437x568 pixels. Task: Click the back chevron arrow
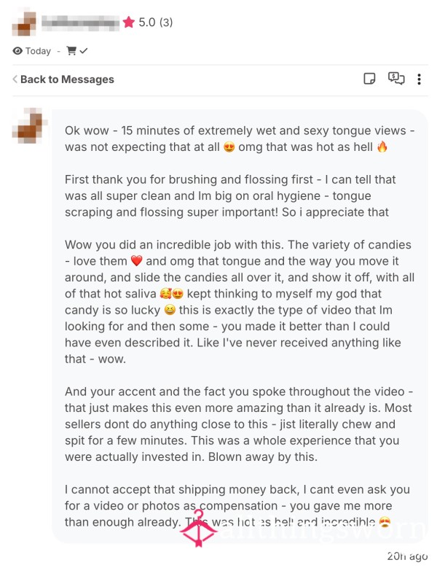click(15, 79)
